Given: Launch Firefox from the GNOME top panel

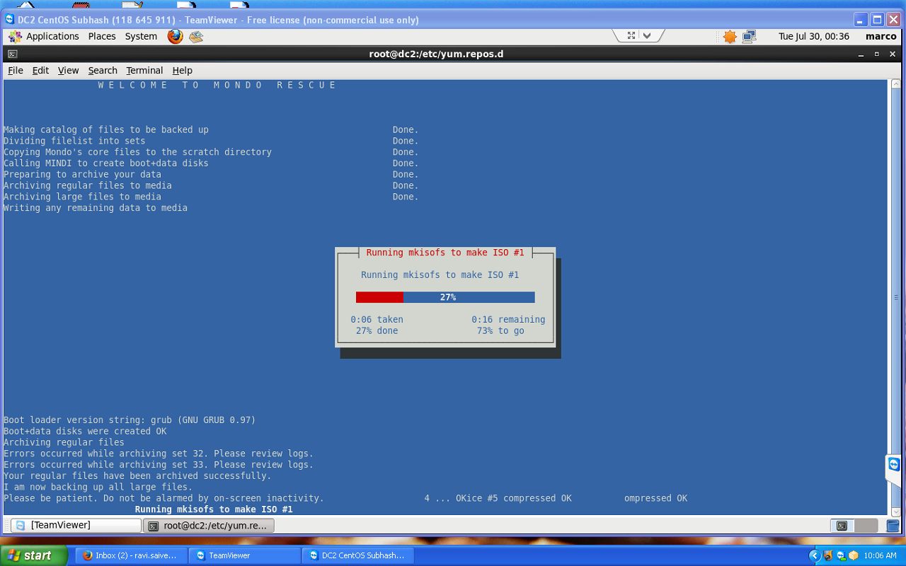Looking at the screenshot, I should tap(175, 36).
